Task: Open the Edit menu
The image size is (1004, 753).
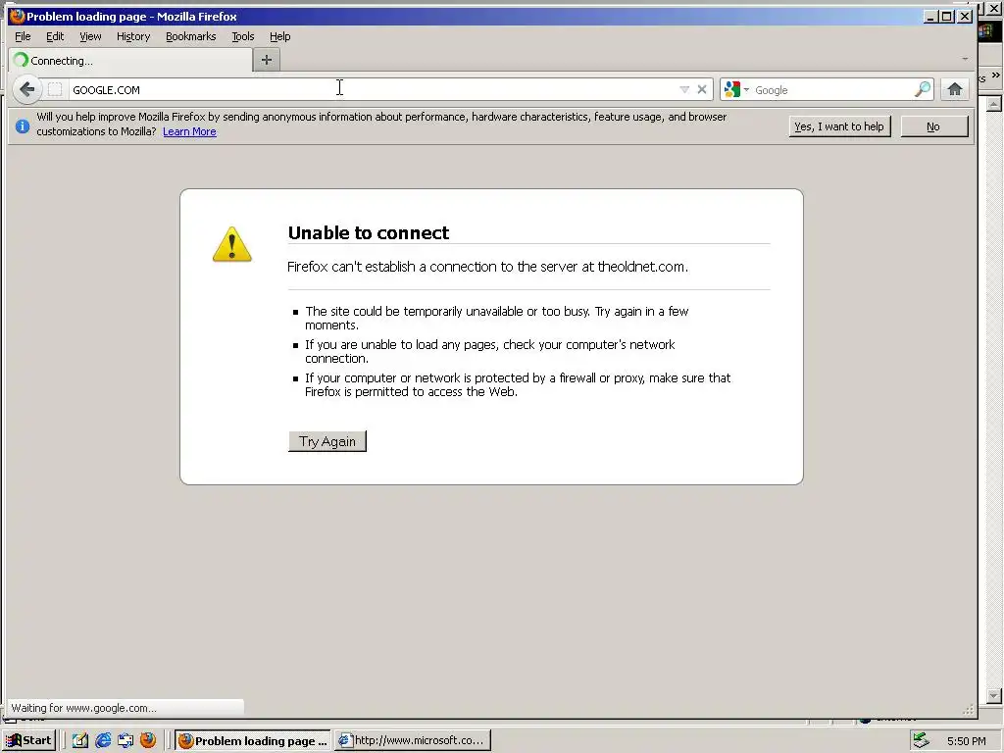Action: click(x=55, y=36)
